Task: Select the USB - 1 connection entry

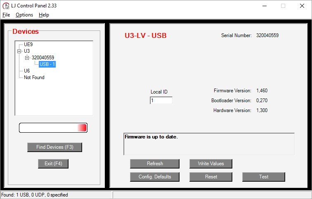Action: click(x=47, y=64)
